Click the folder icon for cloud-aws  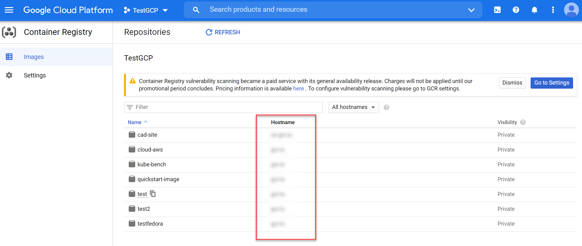(132, 149)
